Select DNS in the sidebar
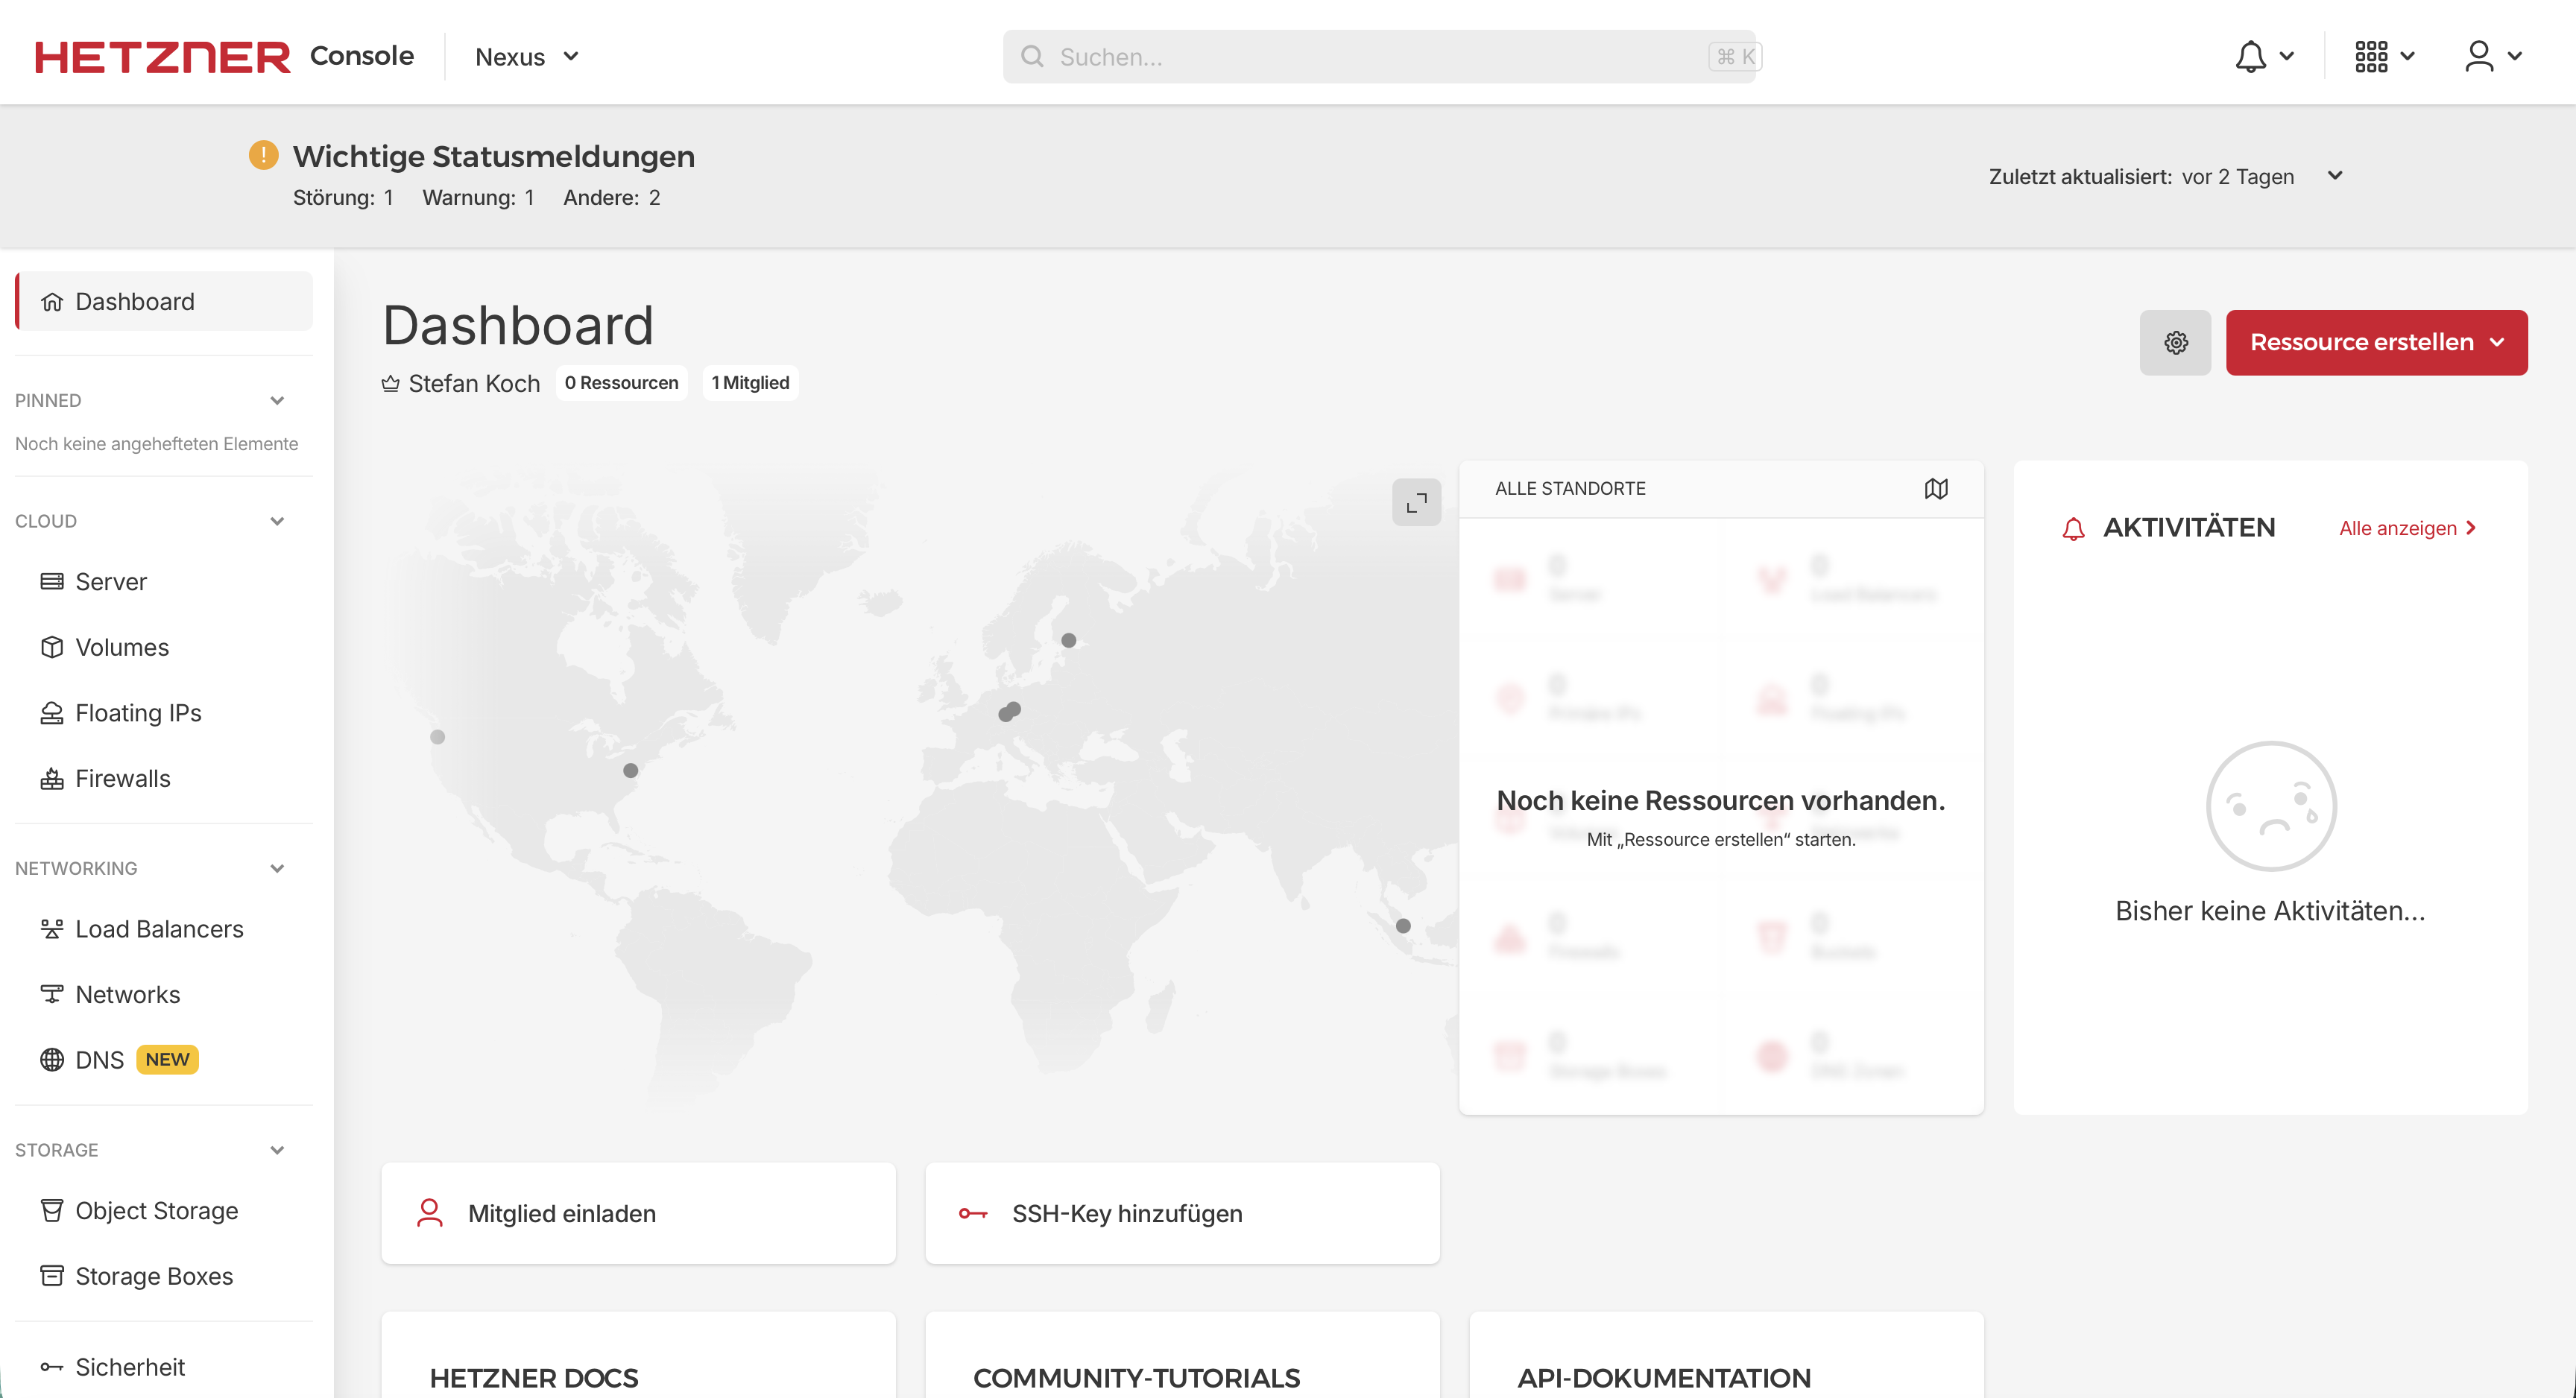Screen dimensions: 2576x1398 point(99,1060)
